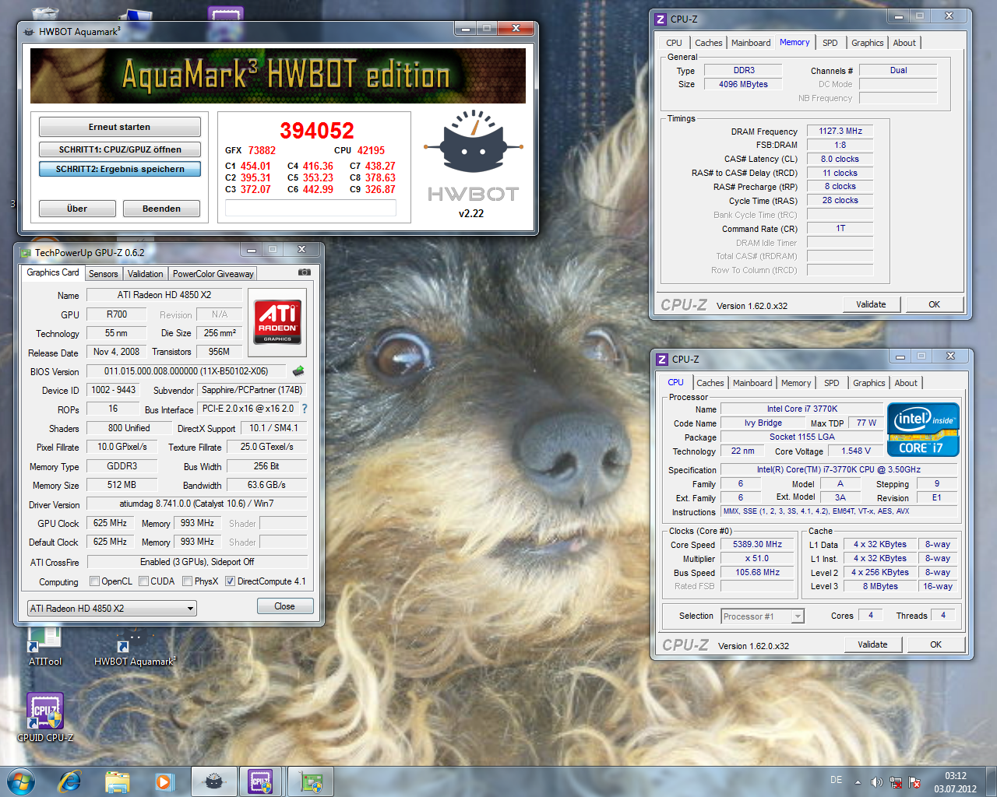Open the ATITool desktop shortcut
This screenshot has width=997, height=797.
(44, 646)
